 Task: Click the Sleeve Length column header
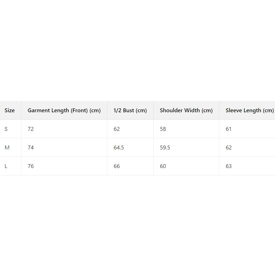coord(249,110)
